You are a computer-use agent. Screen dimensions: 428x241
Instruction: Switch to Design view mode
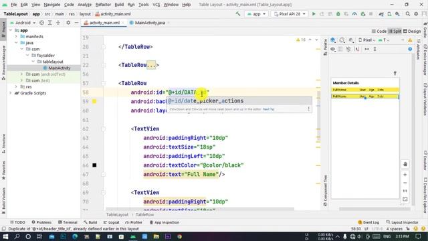tap(412, 31)
